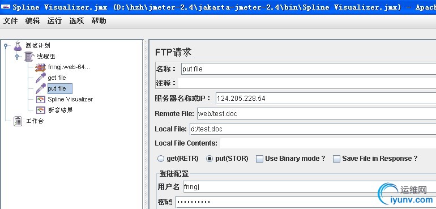Click the 服务器名称或IP label text
This screenshot has width=436, height=209.
coord(182,98)
